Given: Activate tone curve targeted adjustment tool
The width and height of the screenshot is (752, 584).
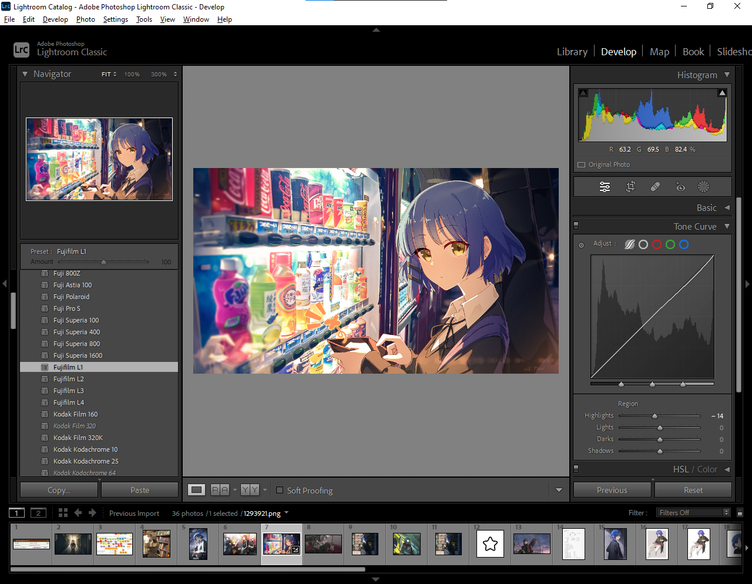Looking at the screenshot, I should (582, 245).
